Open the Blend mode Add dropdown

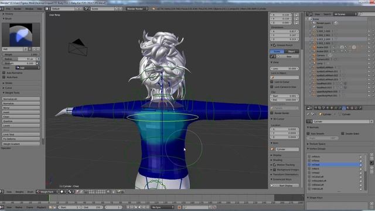tap(28, 68)
